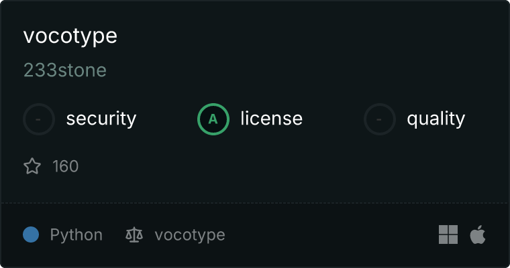Click the quality label

[x=436, y=119]
